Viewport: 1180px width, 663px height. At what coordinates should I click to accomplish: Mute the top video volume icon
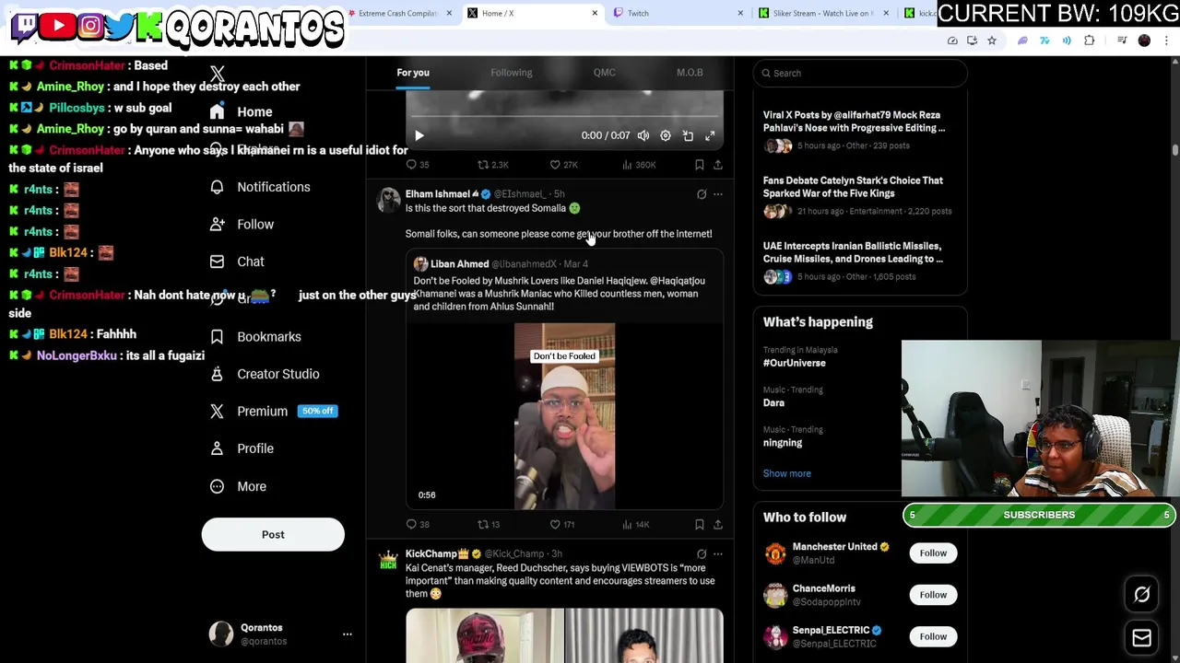click(x=643, y=135)
